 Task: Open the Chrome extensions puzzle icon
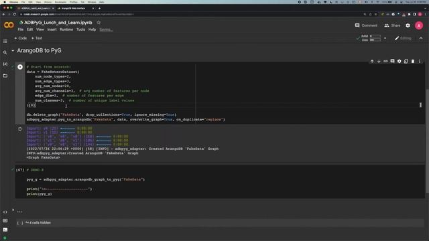coord(409,14)
